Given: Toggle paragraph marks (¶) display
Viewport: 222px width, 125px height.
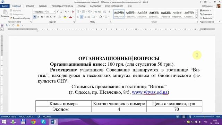Looking at the screenshot, I should (x=110, y=12).
